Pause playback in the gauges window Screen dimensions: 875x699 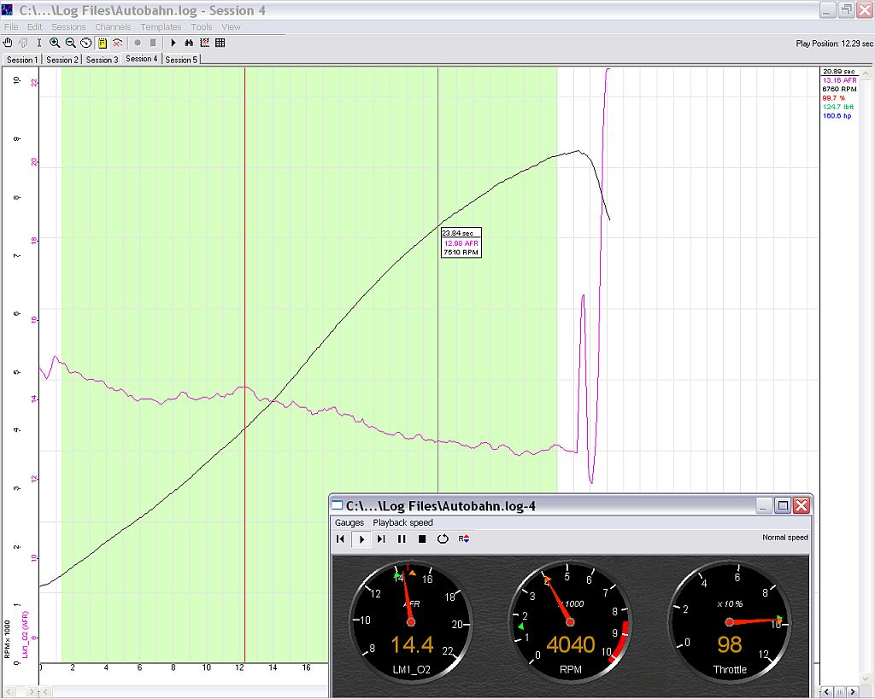click(402, 539)
